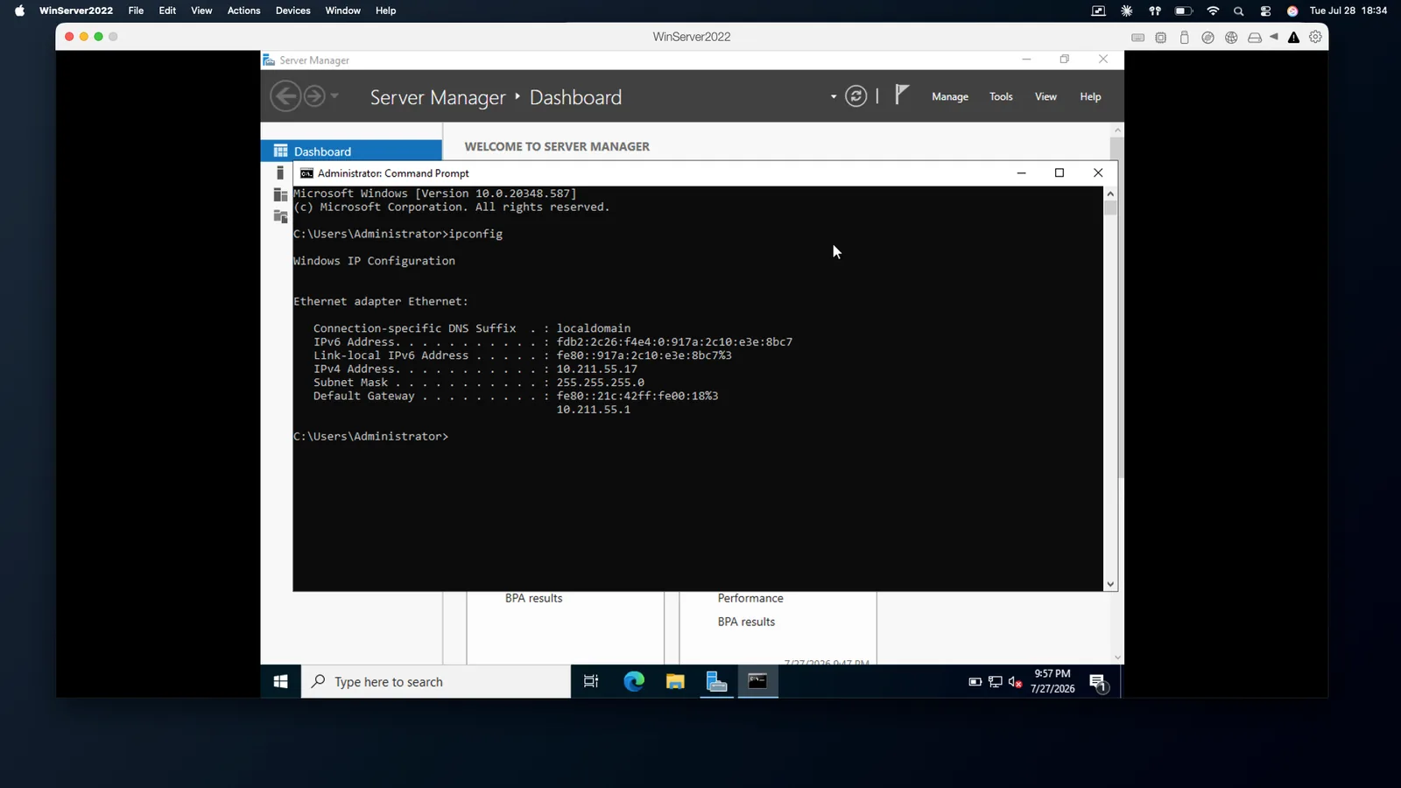Click the network tray icon

click(x=995, y=681)
